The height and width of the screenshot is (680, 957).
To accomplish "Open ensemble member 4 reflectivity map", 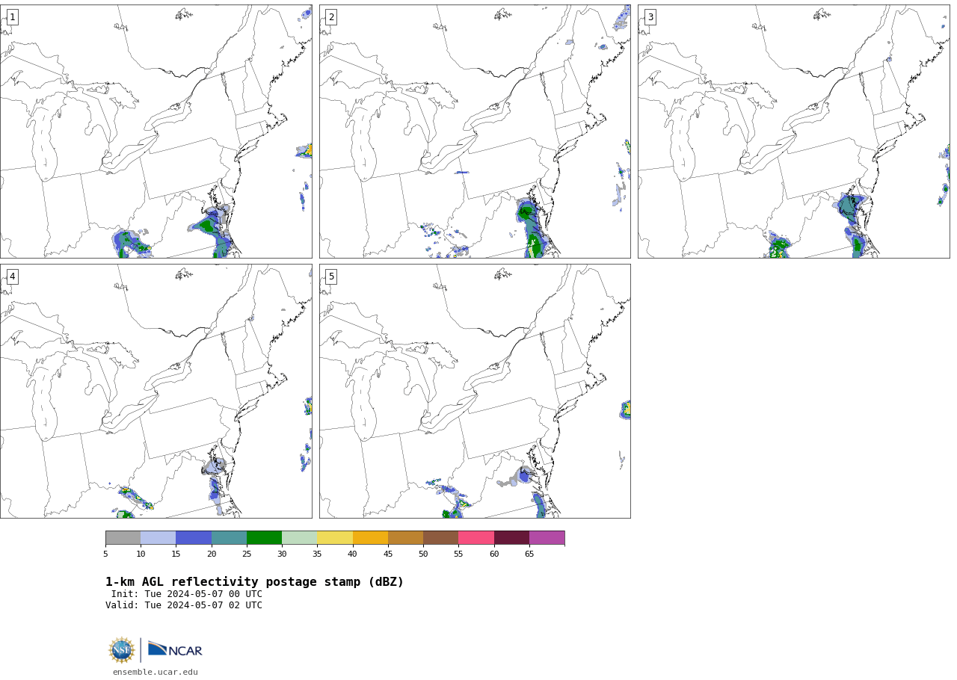I will point(156,391).
